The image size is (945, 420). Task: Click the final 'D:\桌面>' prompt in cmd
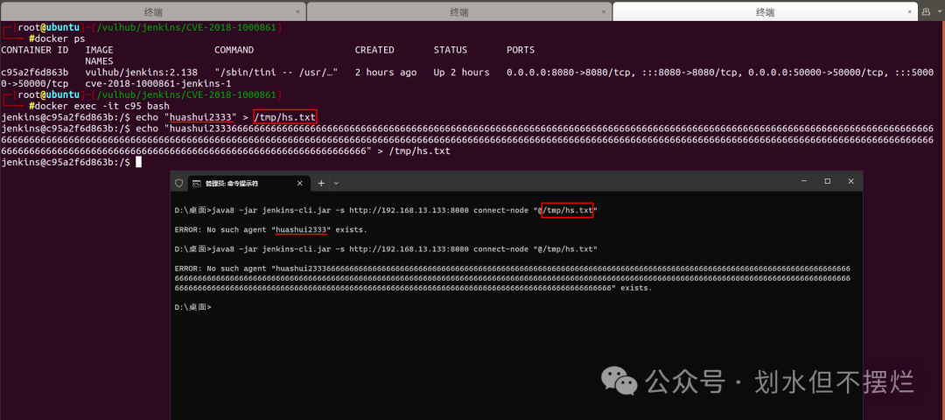(x=192, y=307)
